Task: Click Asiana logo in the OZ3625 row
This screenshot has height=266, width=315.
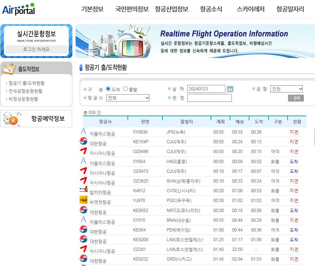Action: coord(84,180)
